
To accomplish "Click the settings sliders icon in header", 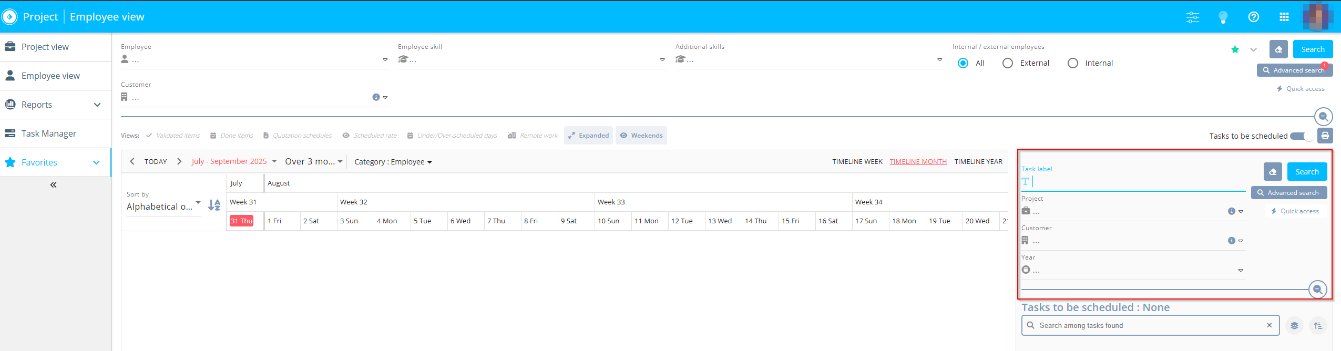I will click(x=1192, y=17).
